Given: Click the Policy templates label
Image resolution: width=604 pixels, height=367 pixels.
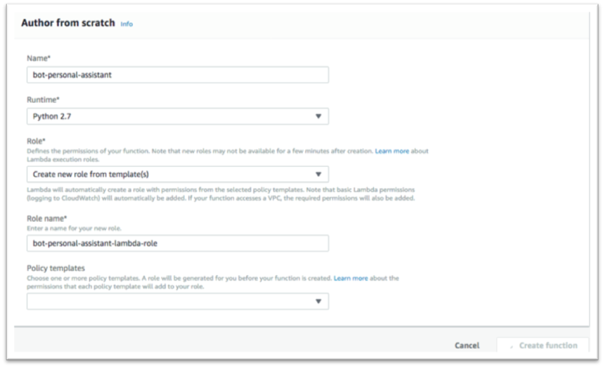Looking at the screenshot, I should [56, 269].
